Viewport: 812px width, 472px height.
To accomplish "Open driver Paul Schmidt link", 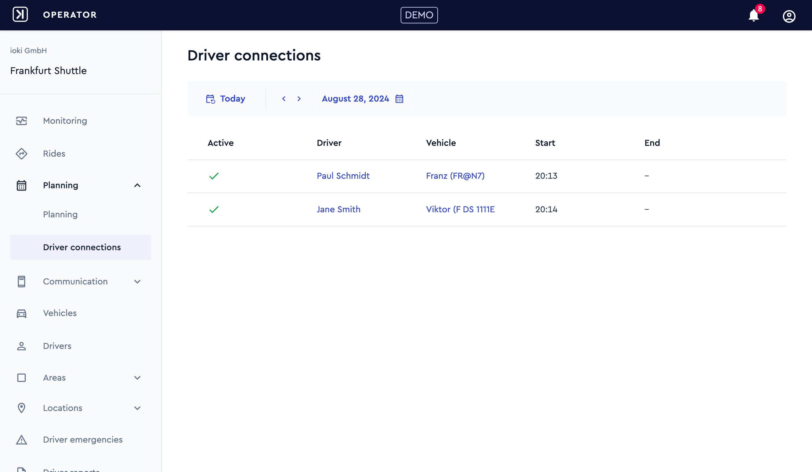I will [343, 176].
